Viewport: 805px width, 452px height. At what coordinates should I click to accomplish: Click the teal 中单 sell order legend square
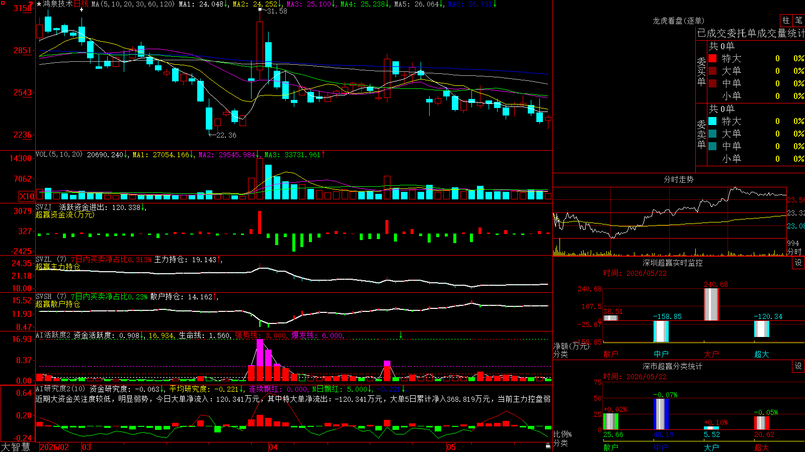click(x=712, y=146)
